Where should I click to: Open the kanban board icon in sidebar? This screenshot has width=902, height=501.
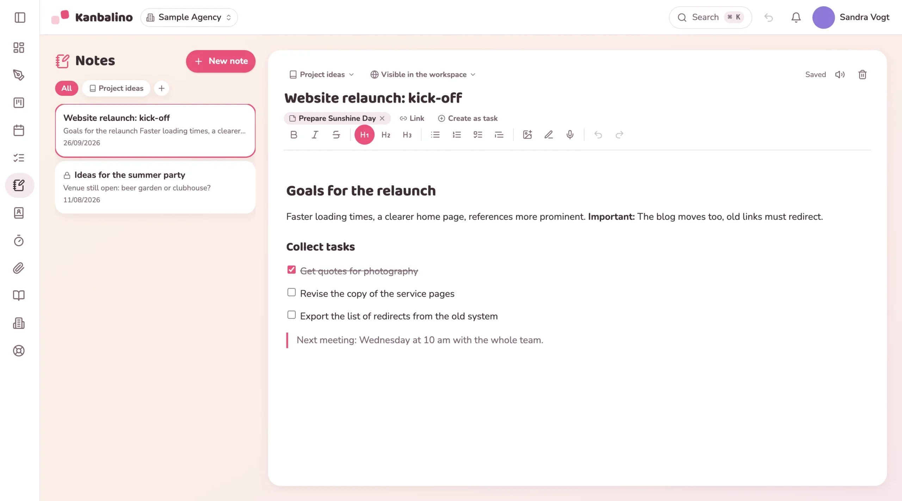(x=19, y=103)
